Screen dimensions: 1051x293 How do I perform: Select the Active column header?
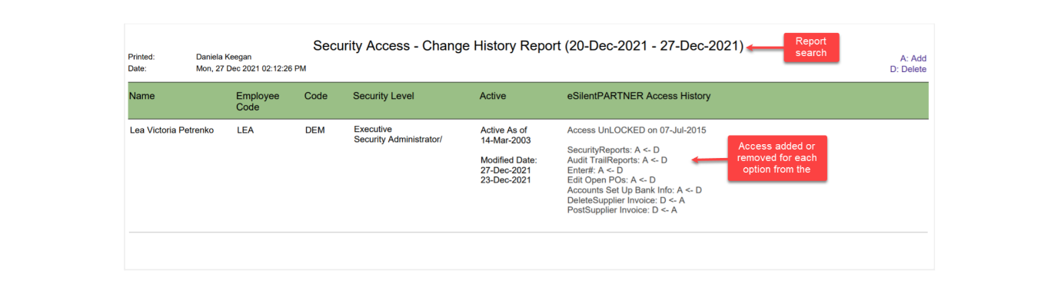493,96
